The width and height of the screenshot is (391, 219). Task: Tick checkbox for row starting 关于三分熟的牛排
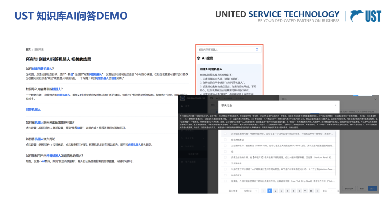pos(226,158)
